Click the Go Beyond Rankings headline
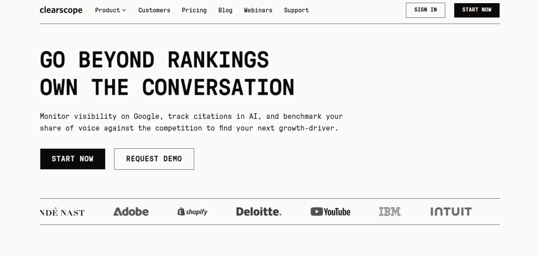The width and height of the screenshot is (539, 256). (155, 60)
